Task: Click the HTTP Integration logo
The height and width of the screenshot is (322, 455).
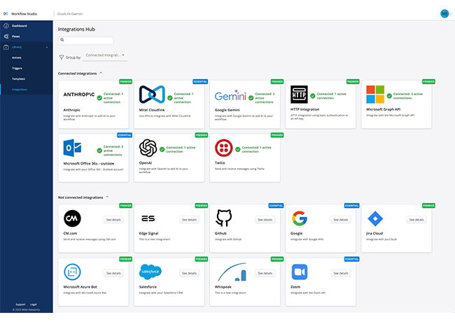Action: coord(299,94)
